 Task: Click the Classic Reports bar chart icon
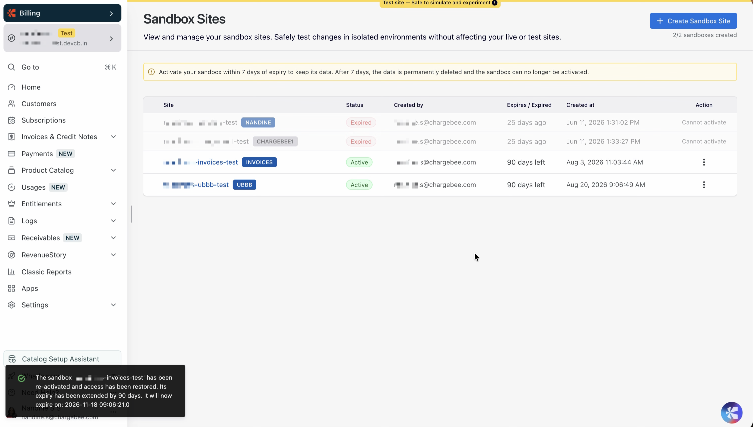pyautogui.click(x=11, y=272)
